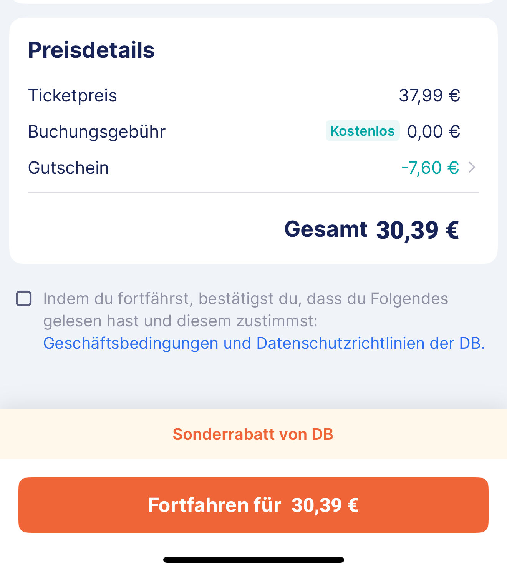Image resolution: width=507 pixels, height=572 pixels.
Task: Tap the bold 30,39 € total in Preisdetails
Action: tap(418, 230)
